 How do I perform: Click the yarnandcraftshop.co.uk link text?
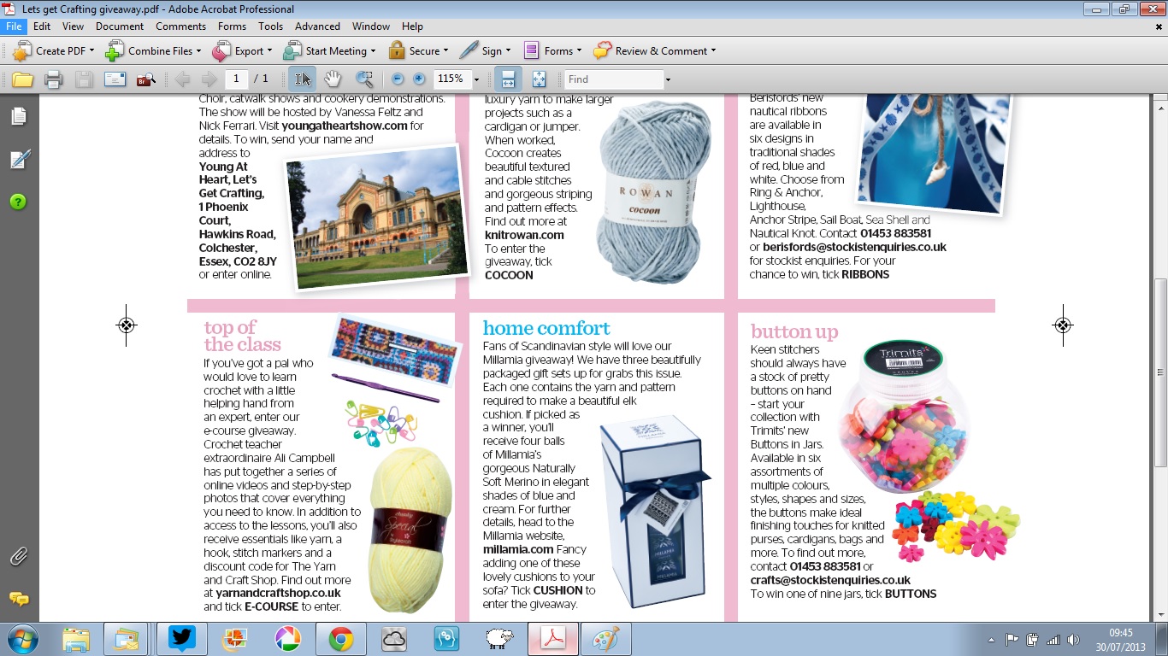coord(278,593)
